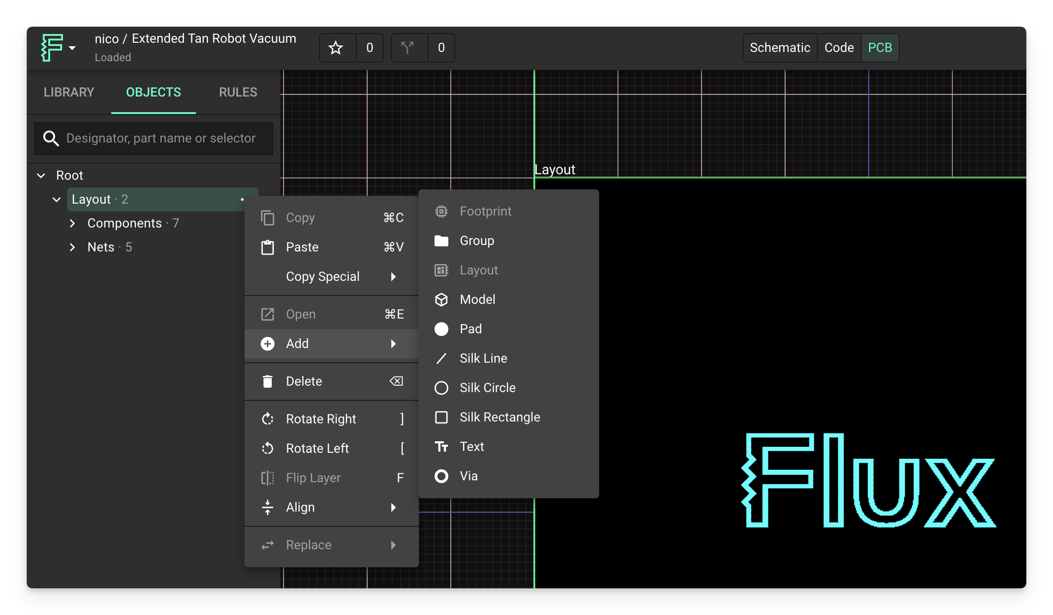
Task: Click the Pad filled-circle icon
Action: [x=441, y=329]
